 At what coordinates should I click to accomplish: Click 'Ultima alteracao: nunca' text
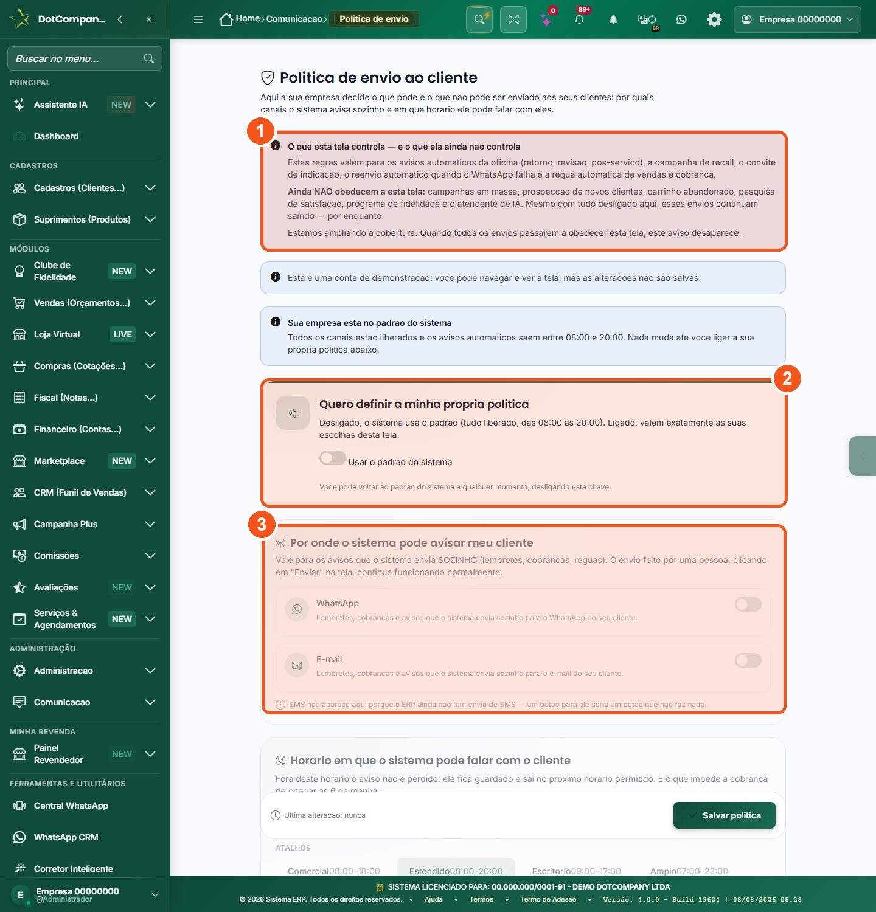(x=325, y=815)
